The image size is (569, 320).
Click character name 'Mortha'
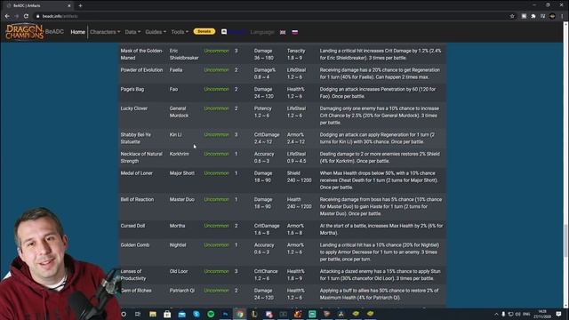coord(177,226)
